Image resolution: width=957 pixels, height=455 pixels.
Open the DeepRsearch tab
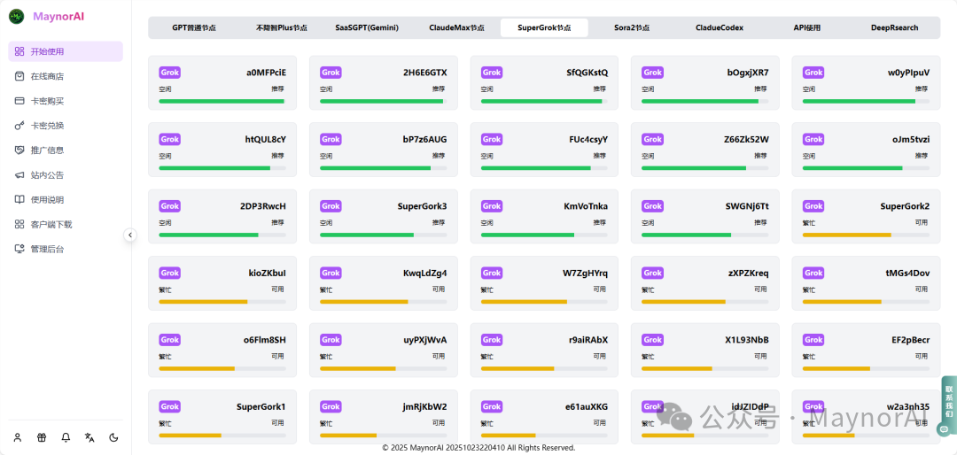(894, 28)
